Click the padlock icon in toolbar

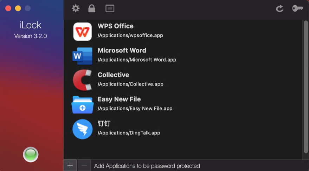pos(92,8)
